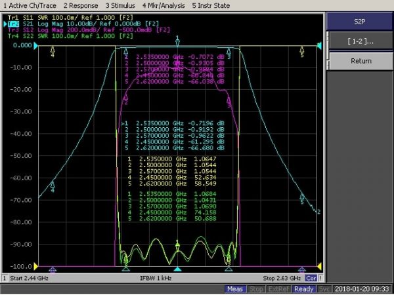Click green SWR readout 74.158
Screen dimensions: 394x295
point(205,212)
